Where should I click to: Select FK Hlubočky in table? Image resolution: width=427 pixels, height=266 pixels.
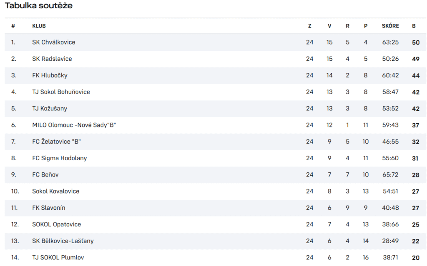point(50,75)
